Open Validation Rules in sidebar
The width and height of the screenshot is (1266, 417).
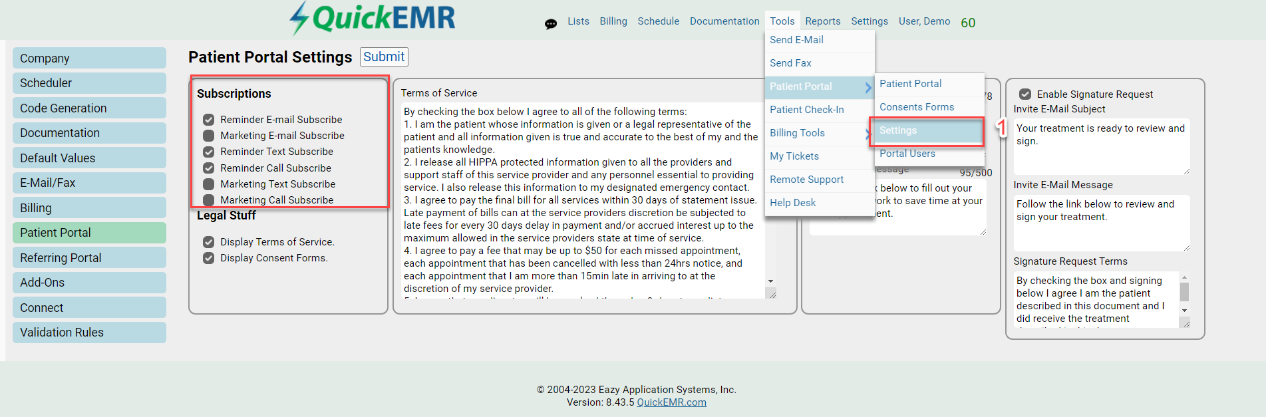click(89, 333)
